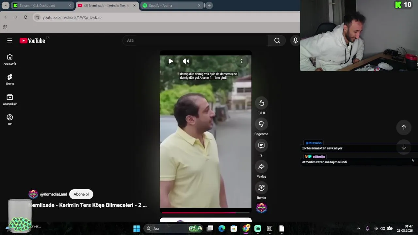View site information icon in address bar
This screenshot has height=235, width=418.
pyautogui.click(x=37, y=17)
